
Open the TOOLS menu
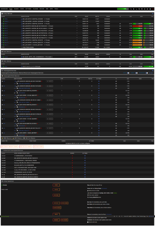(x=56, y=9)
